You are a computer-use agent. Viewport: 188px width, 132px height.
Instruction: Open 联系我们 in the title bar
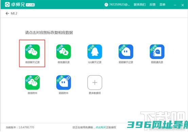point(140,5)
